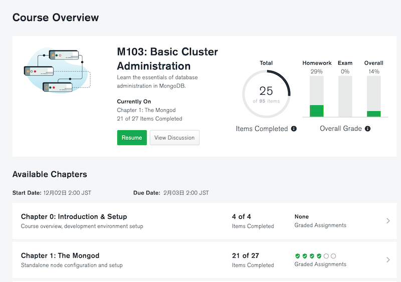The image size is (401, 282).
Task: Click first green graded assignment shield
Action: tap(297, 256)
